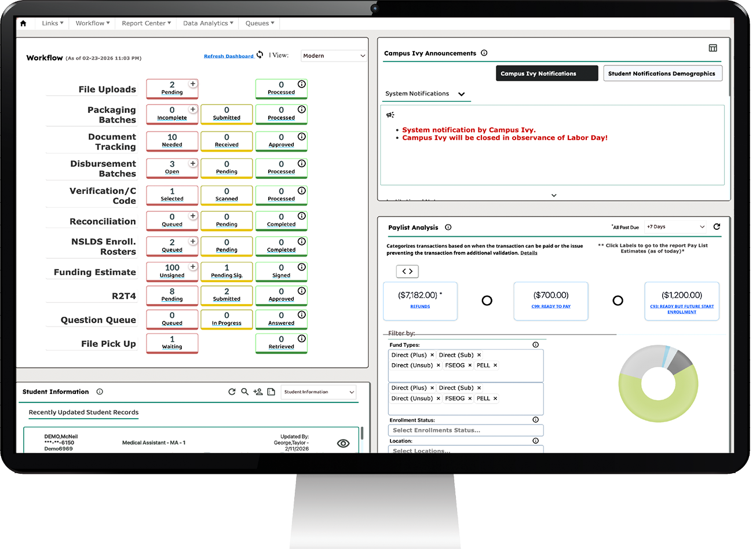This screenshot has width=756, height=549.
Task: Open the +7 Days past due dropdown
Action: click(676, 227)
